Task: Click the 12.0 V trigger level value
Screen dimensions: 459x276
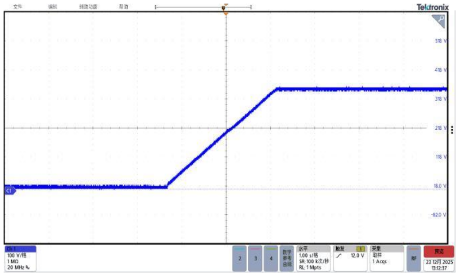Action: coord(357,255)
